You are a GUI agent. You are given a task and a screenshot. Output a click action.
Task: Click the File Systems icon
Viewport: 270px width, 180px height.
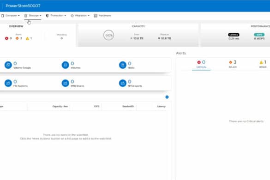[x=8, y=83]
